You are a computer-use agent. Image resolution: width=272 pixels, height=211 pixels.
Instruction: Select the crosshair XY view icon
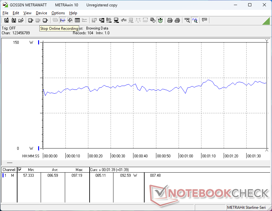click(70, 20)
